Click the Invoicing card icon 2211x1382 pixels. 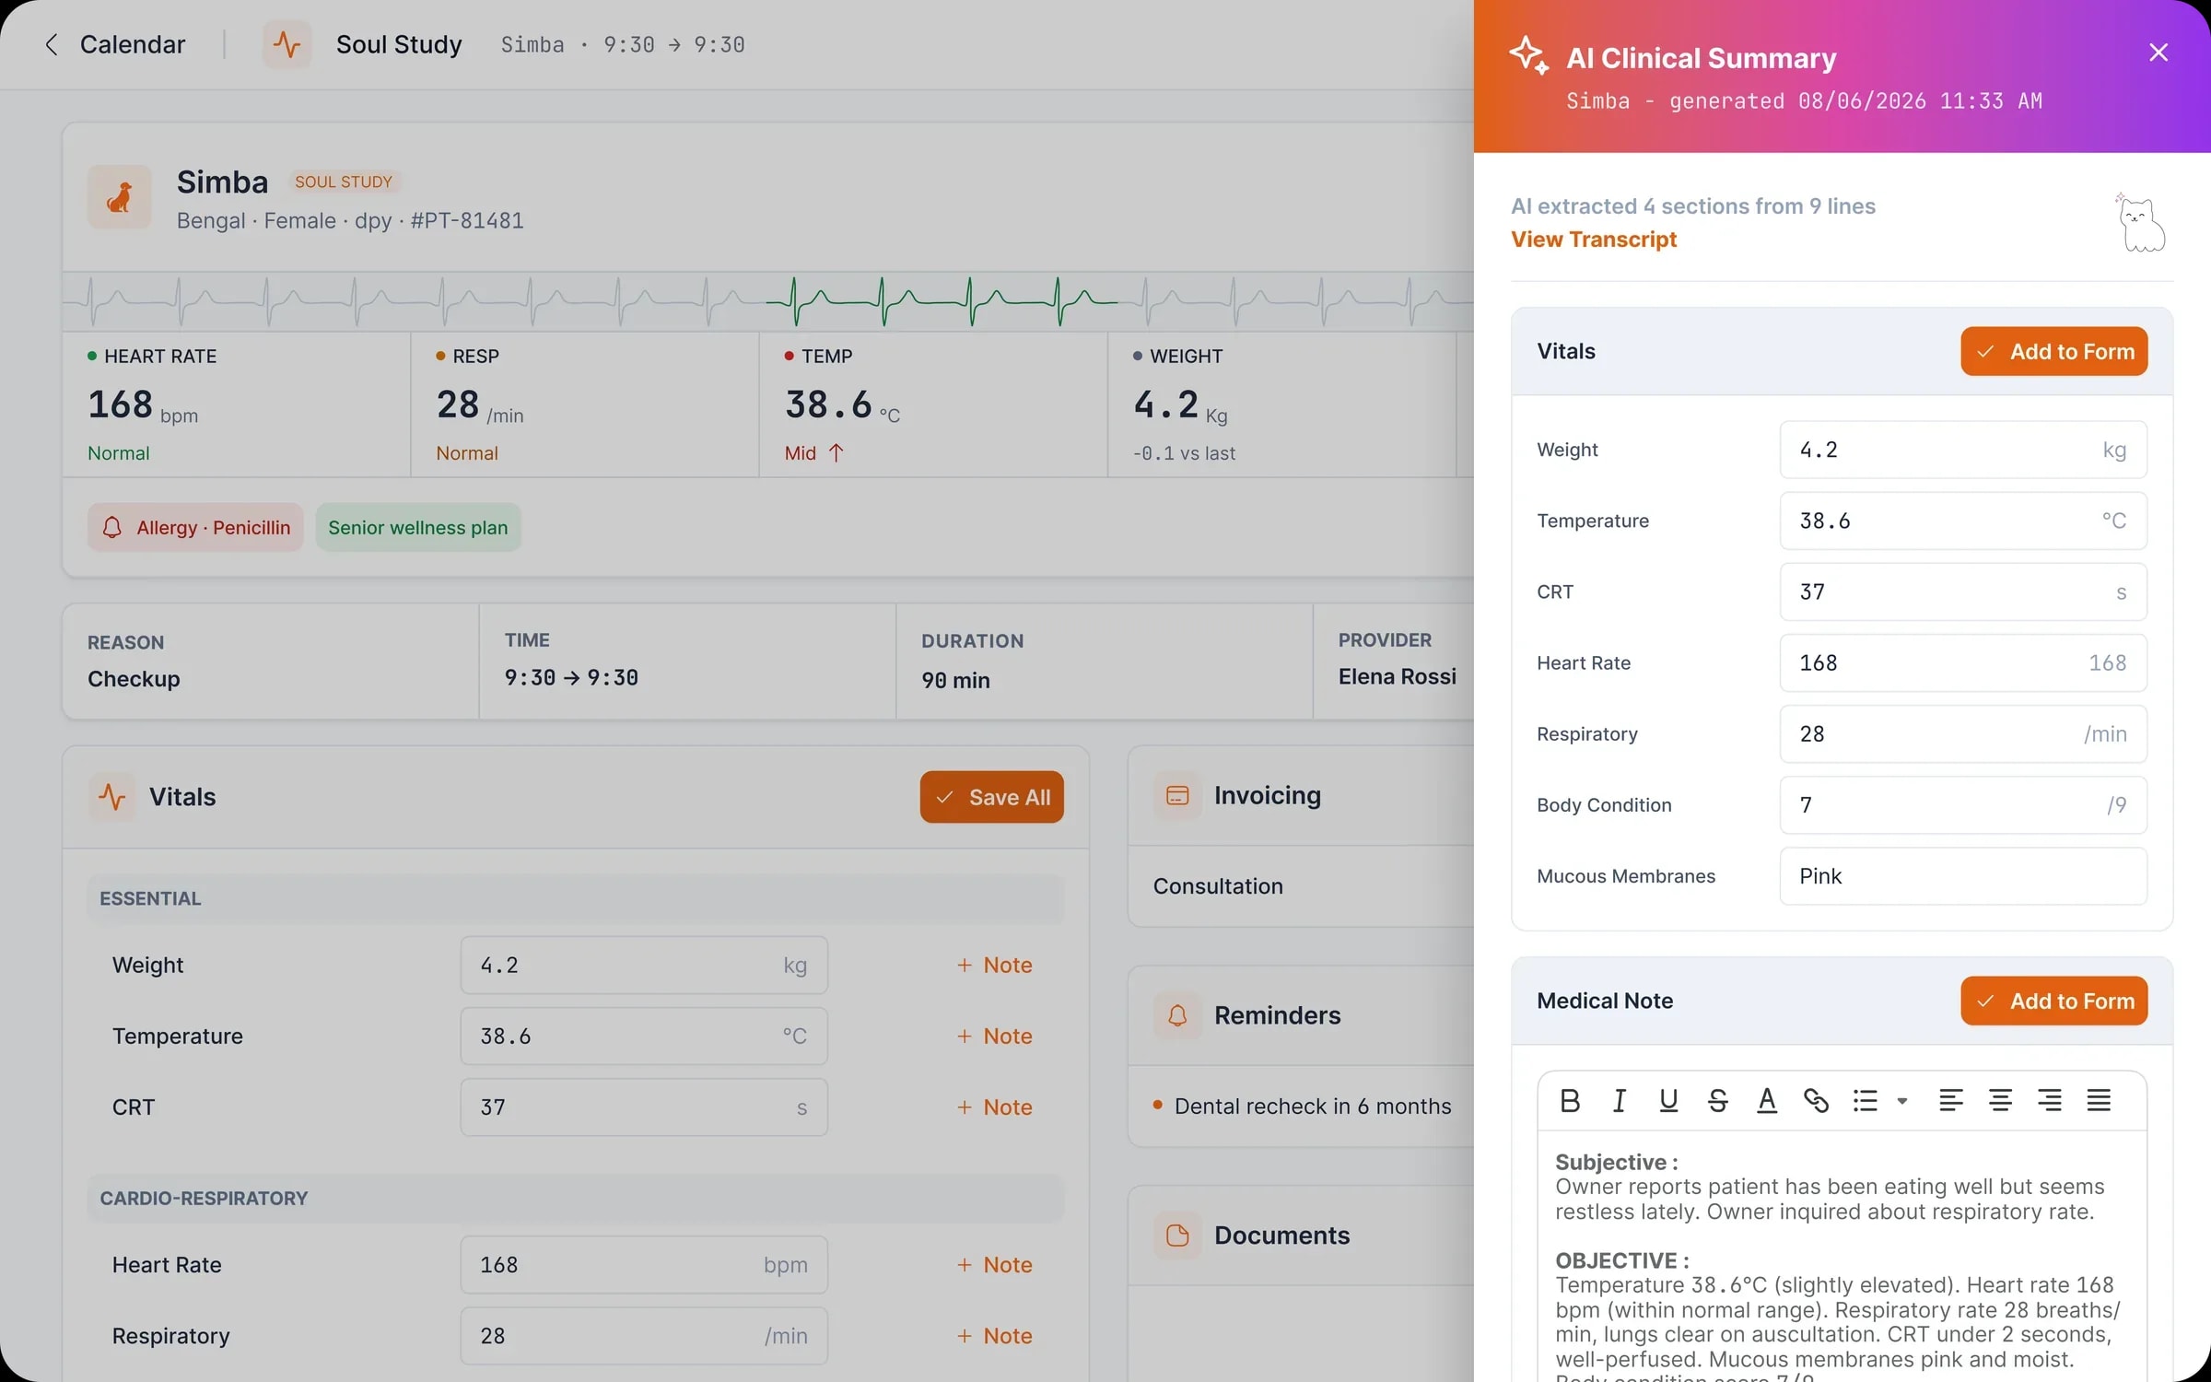(1177, 795)
